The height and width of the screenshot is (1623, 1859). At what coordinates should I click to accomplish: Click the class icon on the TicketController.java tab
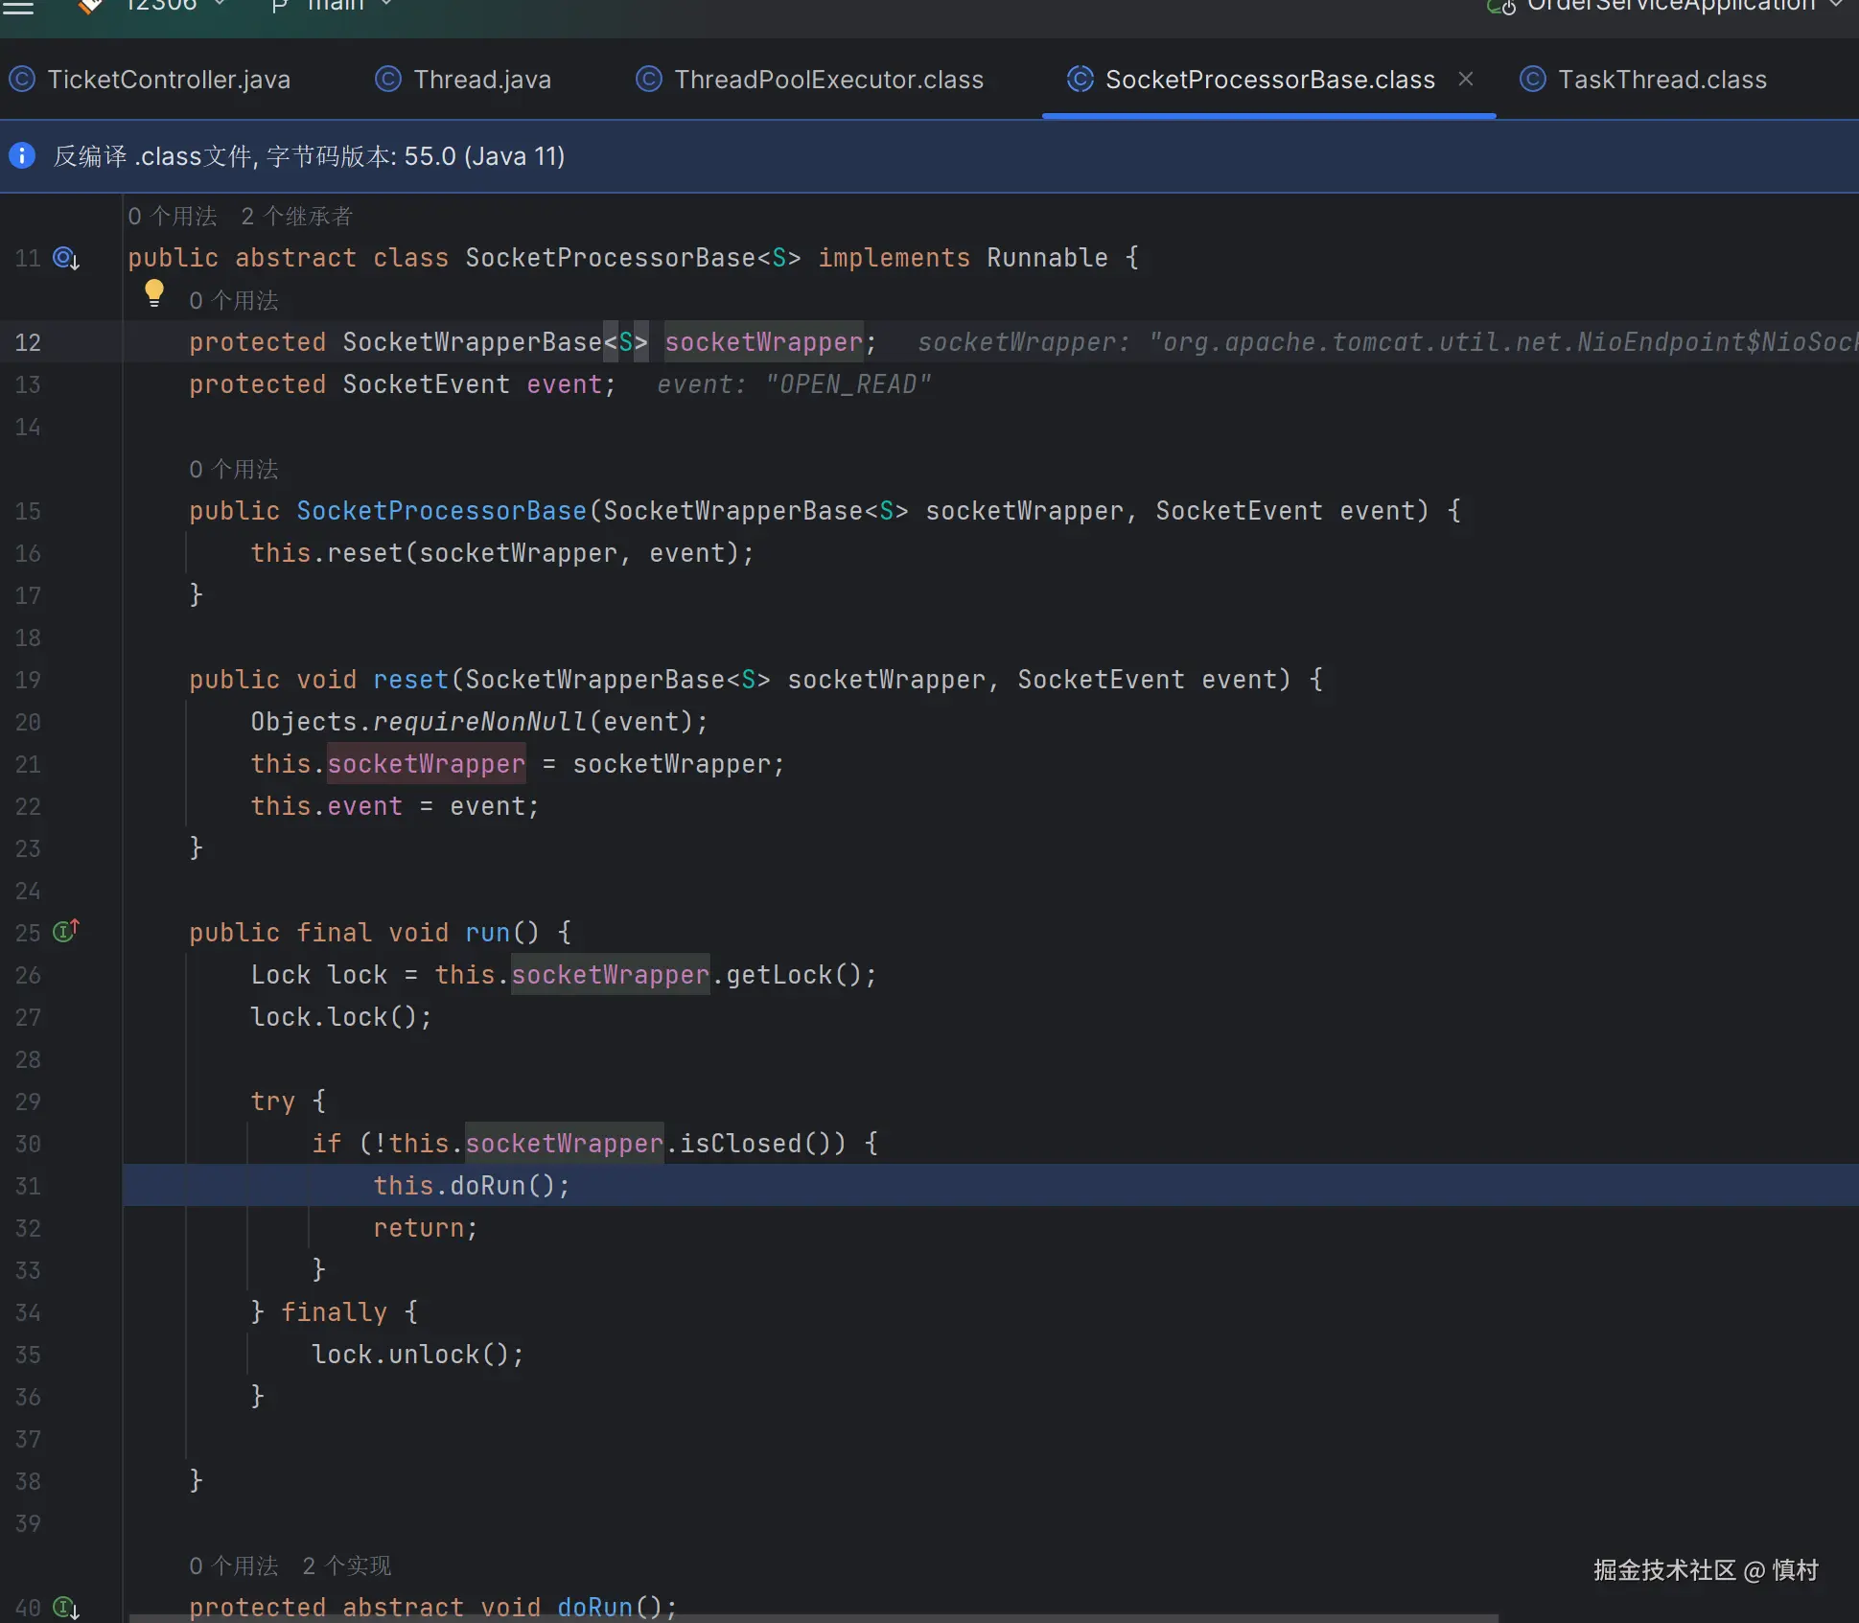click(x=22, y=80)
